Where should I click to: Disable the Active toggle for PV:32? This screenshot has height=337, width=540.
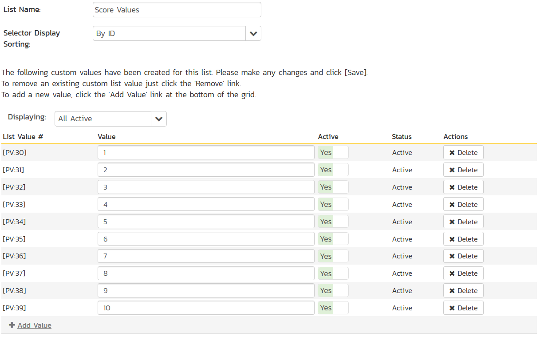333,187
